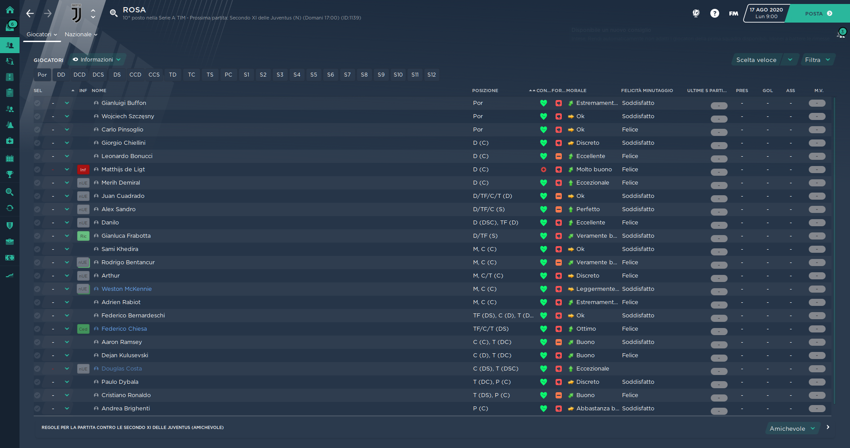This screenshot has height=448, width=850.
Task: Select the DCD position slot
Action: point(79,75)
